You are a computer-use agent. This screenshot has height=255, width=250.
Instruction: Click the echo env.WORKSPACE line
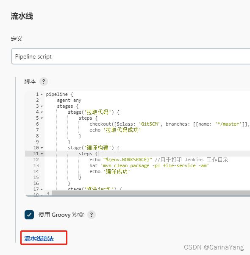coord(159,160)
